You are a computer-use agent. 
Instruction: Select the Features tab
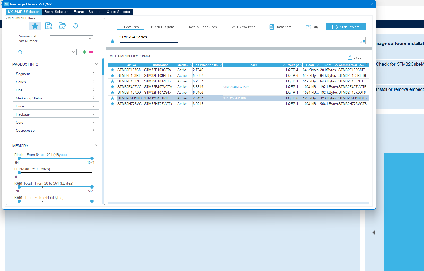pyautogui.click(x=131, y=27)
